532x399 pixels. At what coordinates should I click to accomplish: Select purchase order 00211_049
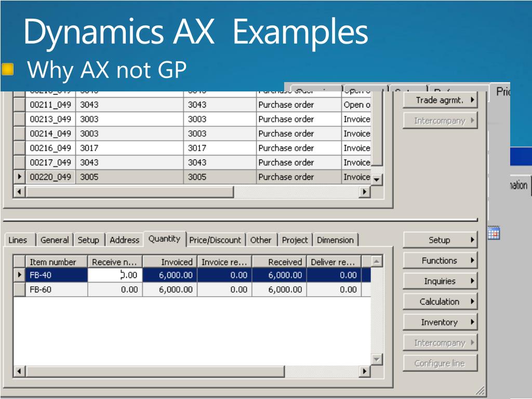pyautogui.click(x=50, y=105)
